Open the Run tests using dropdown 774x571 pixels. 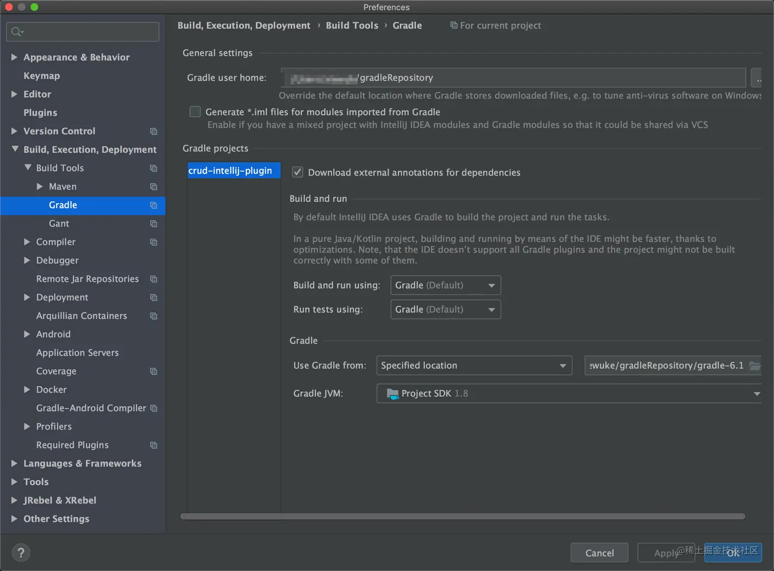[x=445, y=309]
